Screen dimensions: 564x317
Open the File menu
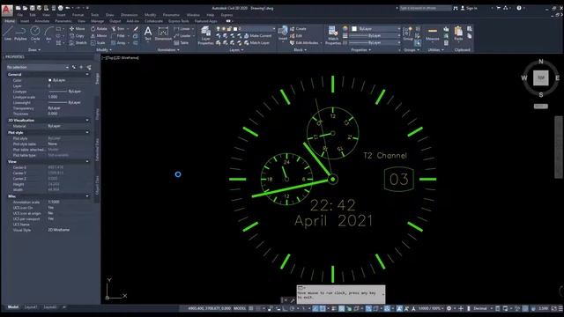(19, 15)
